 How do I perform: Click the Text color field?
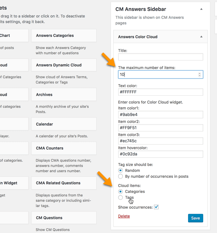pyautogui.click(x=161, y=92)
